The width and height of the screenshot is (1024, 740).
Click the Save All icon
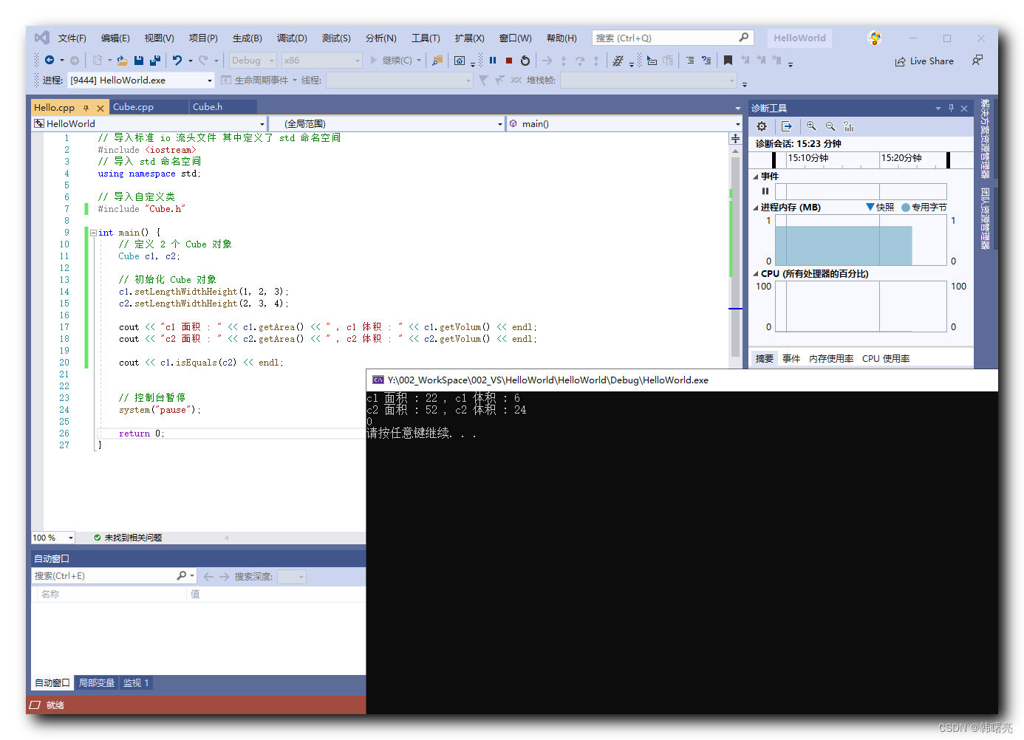[155, 61]
